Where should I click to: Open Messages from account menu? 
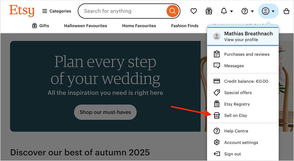click(x=234, y=66)
